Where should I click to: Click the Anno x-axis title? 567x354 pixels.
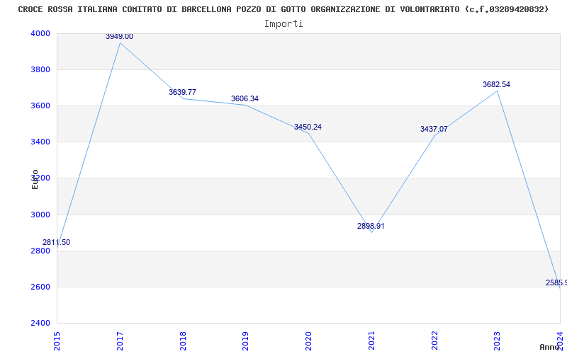tap(550, 347)
